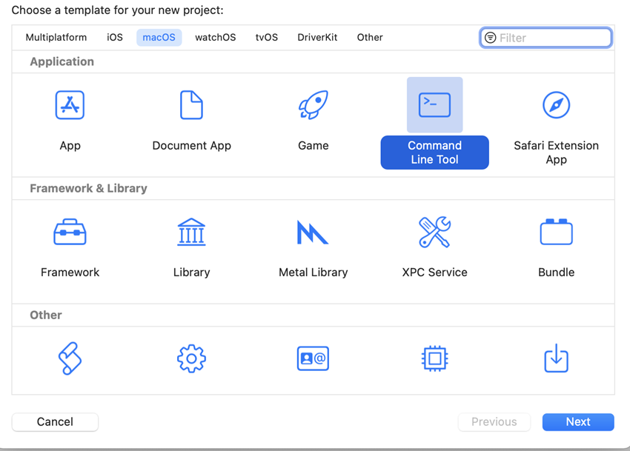The height and width of the screenshot is (451, 630).
Task: Cancel the template chooser
Action: [55, 421]
